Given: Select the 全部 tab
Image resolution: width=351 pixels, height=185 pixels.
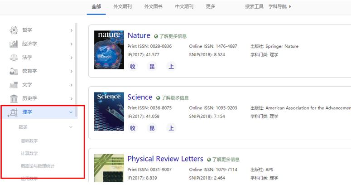Looking at the screenshot, I should (96, 6).
